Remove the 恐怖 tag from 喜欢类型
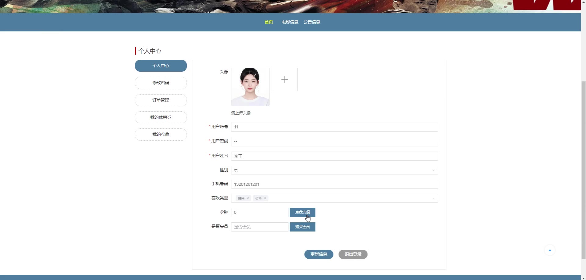 coord(265,198)
